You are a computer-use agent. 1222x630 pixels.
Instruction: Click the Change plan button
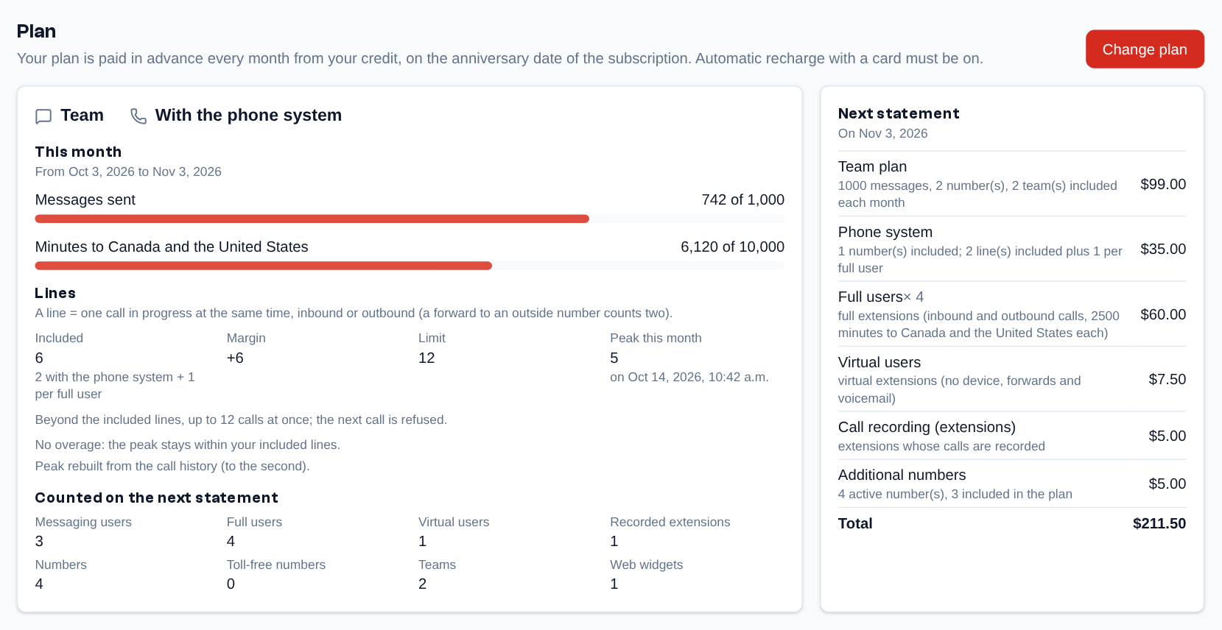(1145, 49)
